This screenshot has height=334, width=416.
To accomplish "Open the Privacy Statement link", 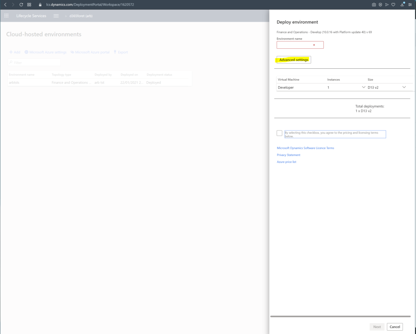I will (288, 155).
